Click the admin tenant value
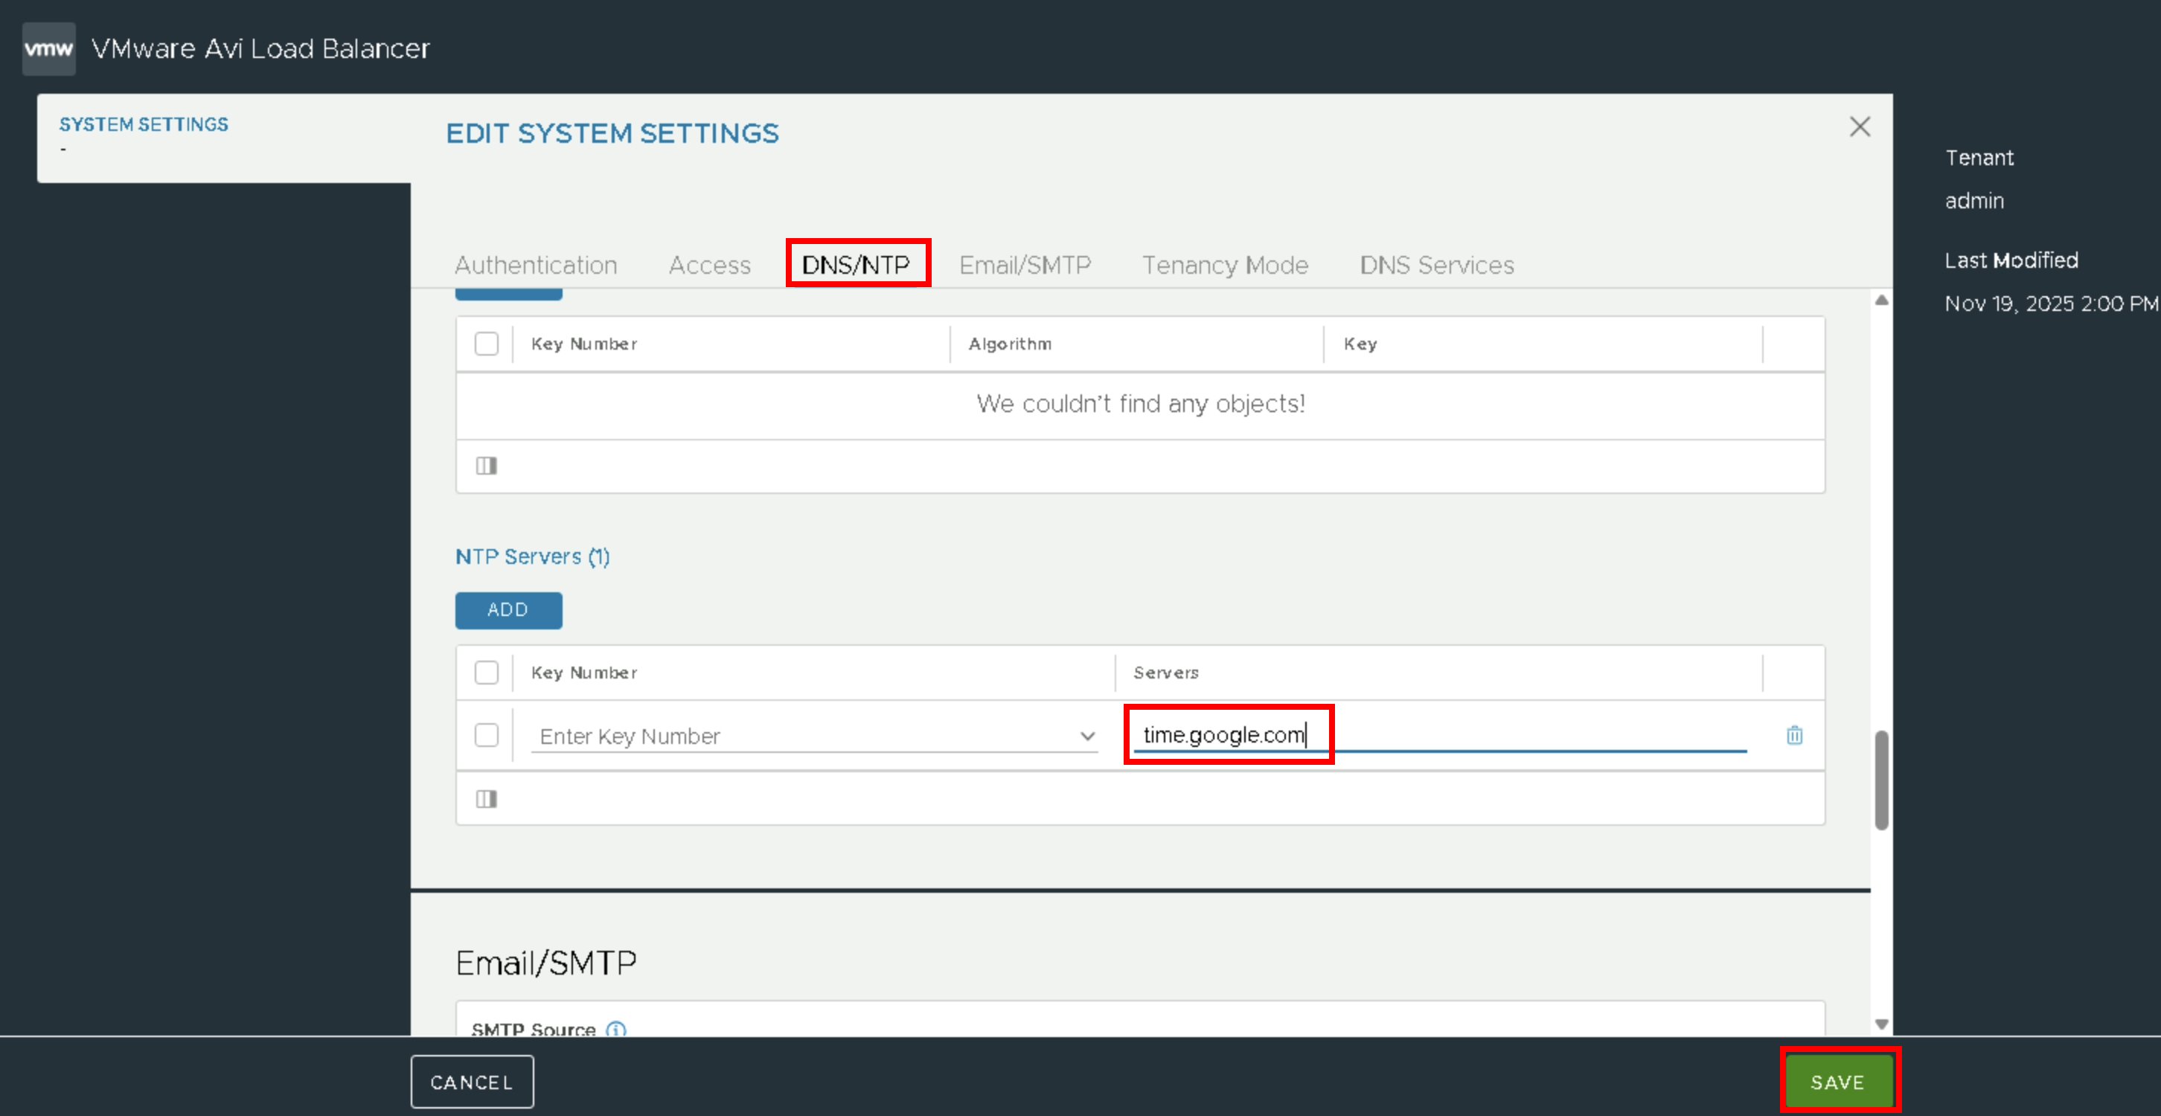The height and width of the screenshot is (1116, 2161). (x=1974, y=201)
